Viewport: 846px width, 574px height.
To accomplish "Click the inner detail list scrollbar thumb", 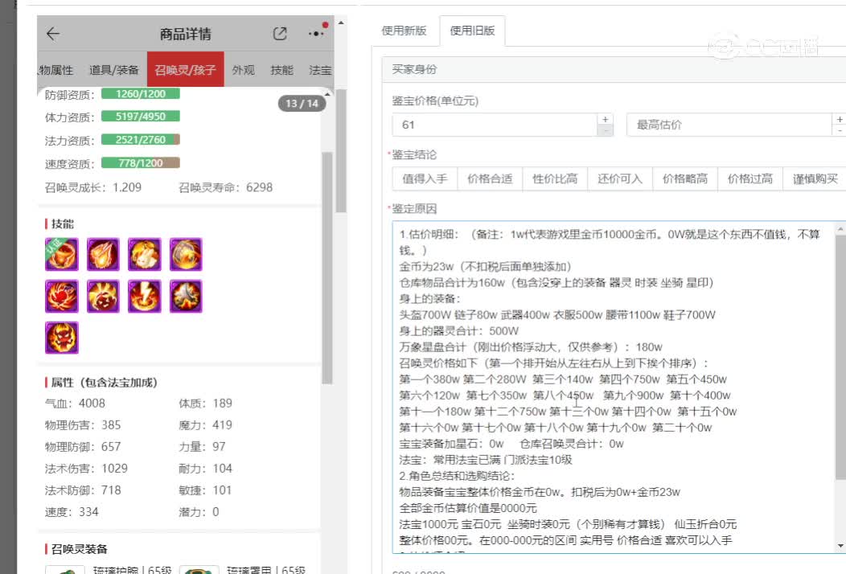I will (327, 269).
